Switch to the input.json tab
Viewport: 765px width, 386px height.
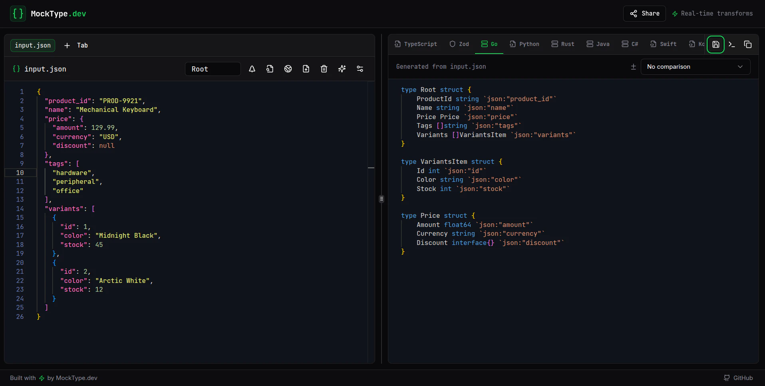click(x=32, y=46)
